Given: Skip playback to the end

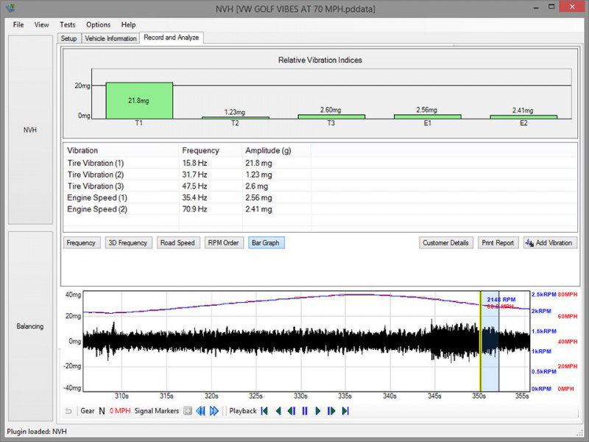Looking at the screenshot, I should click(x=345, y=411).
